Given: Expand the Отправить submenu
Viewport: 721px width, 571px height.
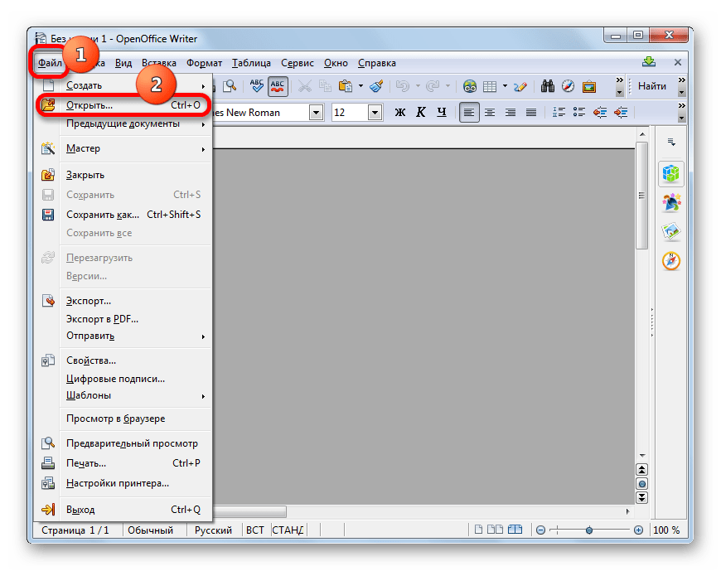Looking at the screenshot, I should (123, 336).
